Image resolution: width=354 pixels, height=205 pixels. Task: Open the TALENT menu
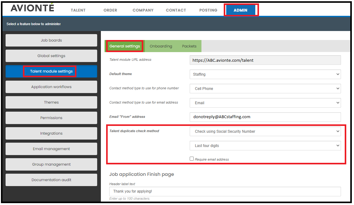click(x=78, y=10)
